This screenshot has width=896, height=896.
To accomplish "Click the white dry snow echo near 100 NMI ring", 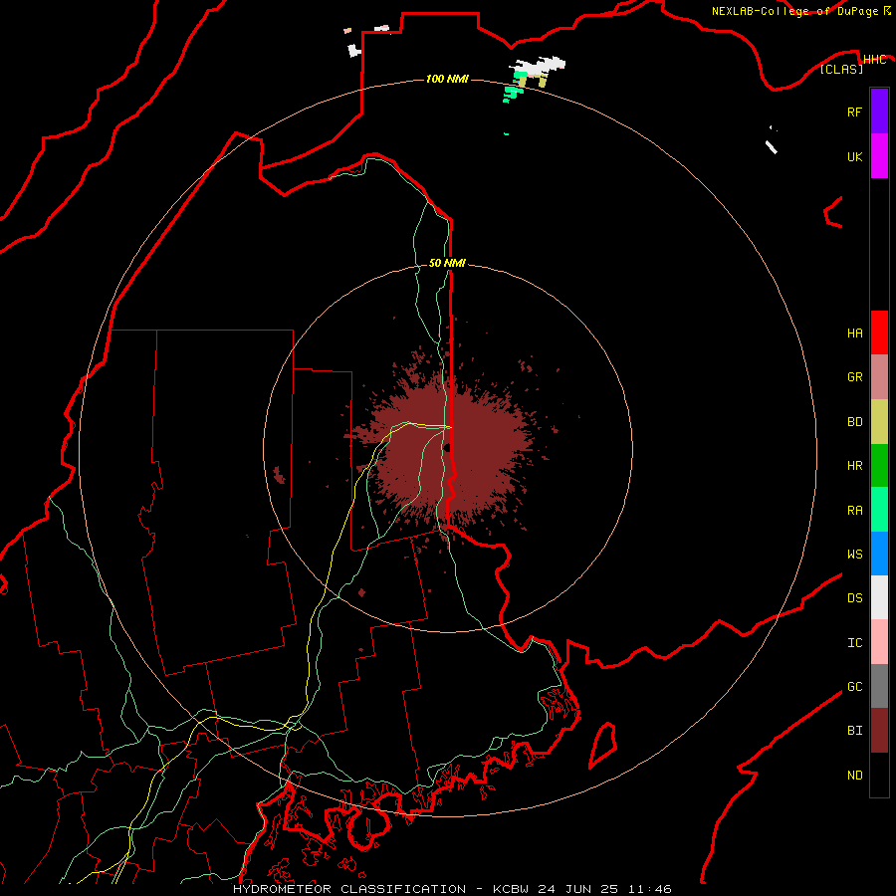I will 540,65.
